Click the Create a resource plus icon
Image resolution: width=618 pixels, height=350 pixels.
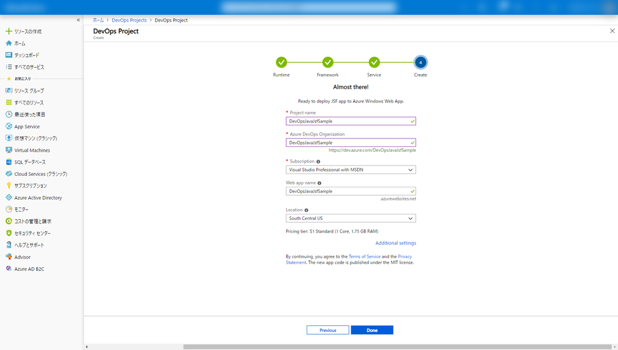point(8,31)
